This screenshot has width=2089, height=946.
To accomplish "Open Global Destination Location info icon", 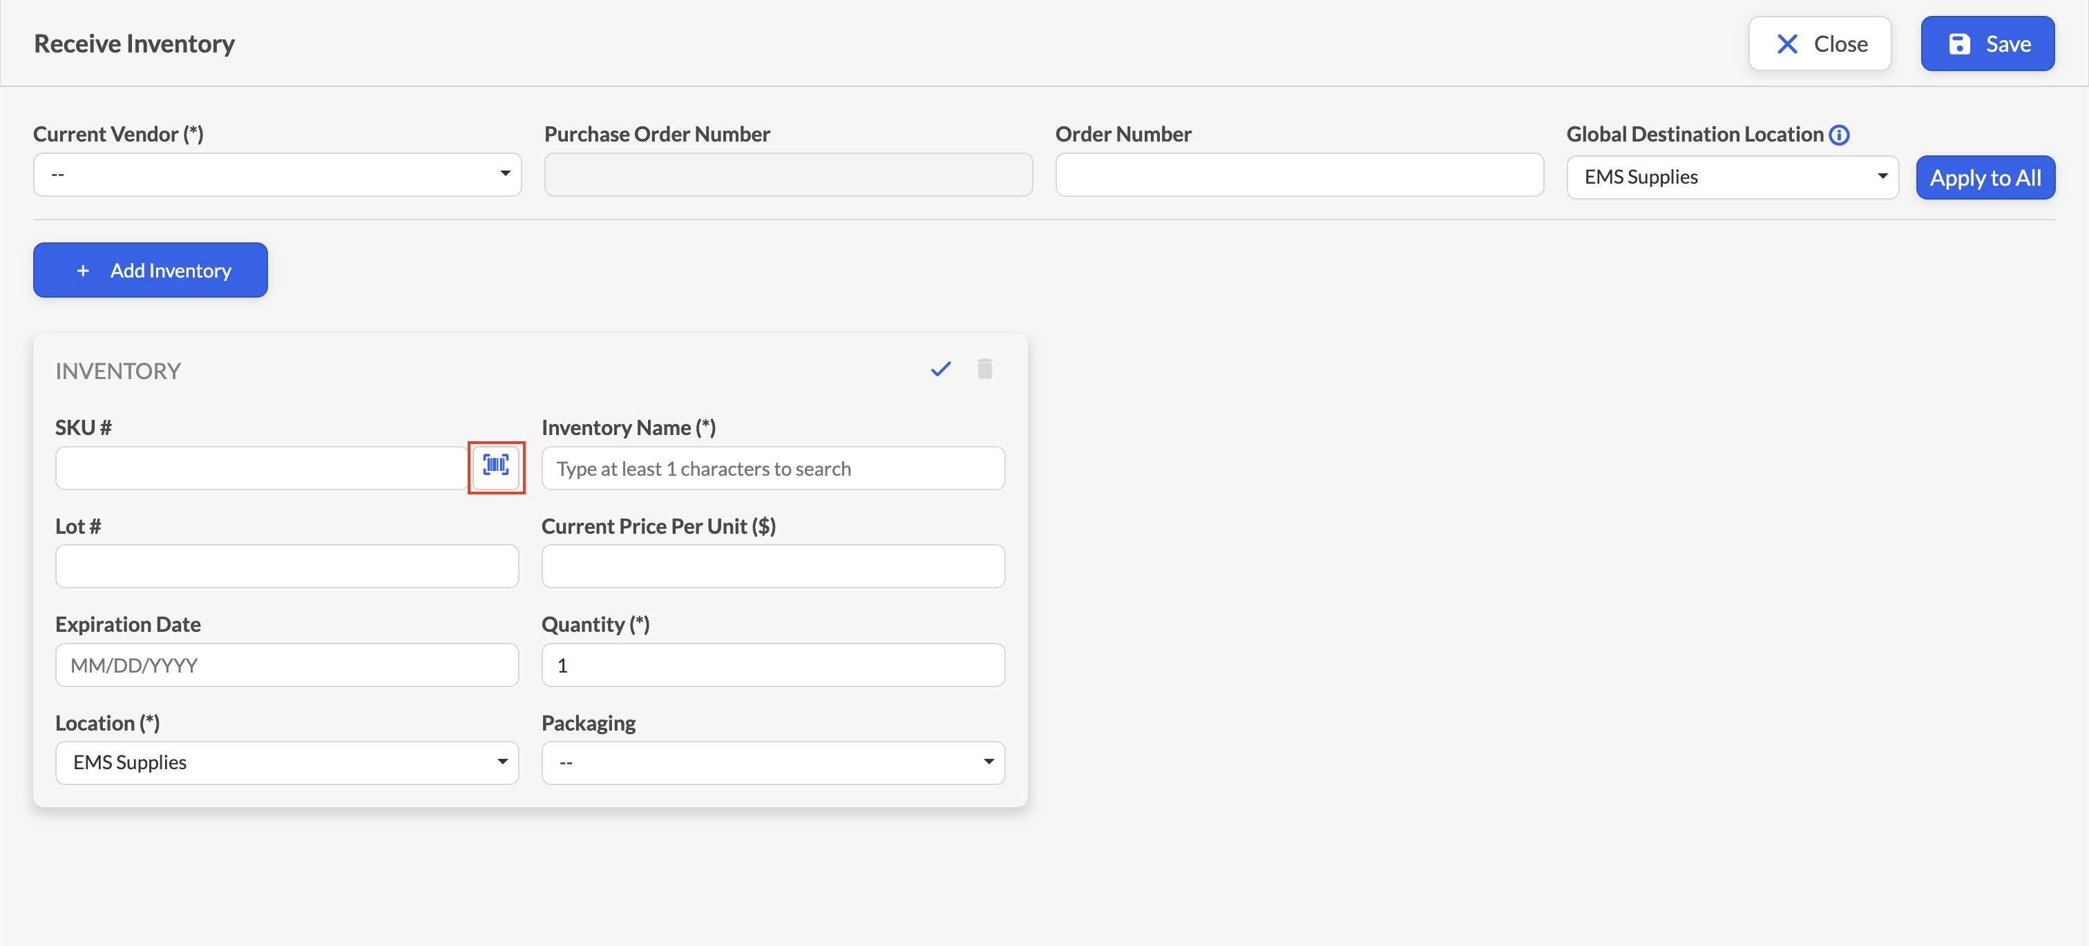I will pos(1839,135).
